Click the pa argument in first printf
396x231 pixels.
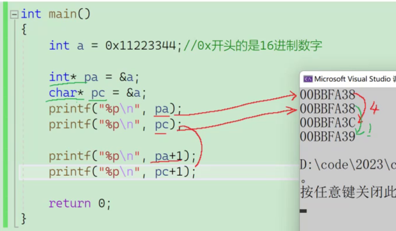(x=162, y=109)
